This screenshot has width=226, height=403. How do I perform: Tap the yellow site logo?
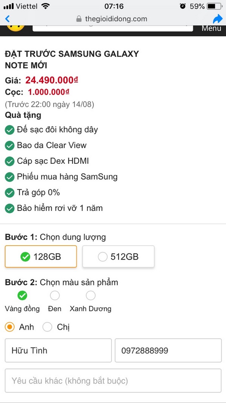tap(15, 27)
